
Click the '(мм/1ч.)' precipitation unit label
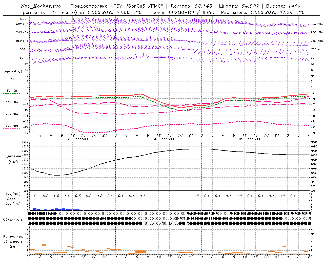tap(13, 204)
